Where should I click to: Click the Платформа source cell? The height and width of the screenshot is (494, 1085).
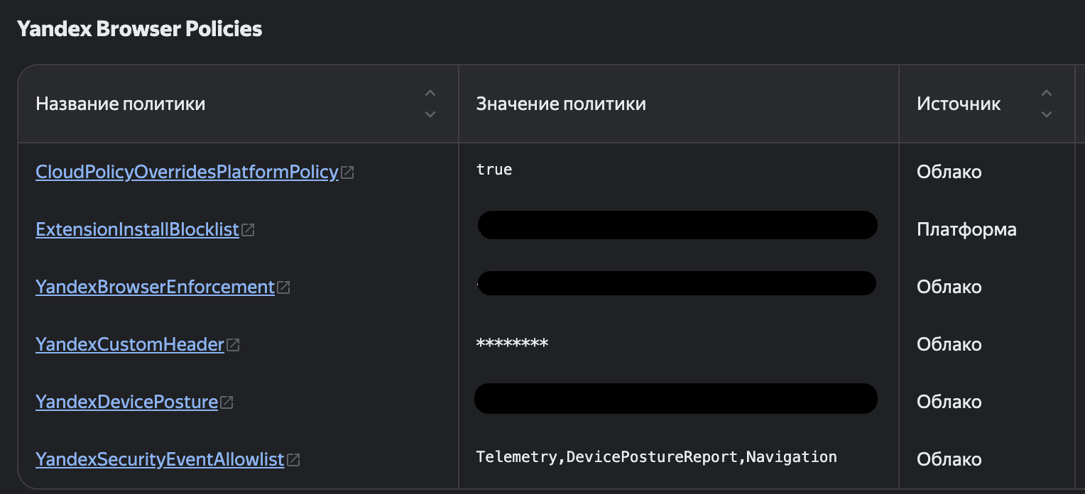[x=966, y=229]
